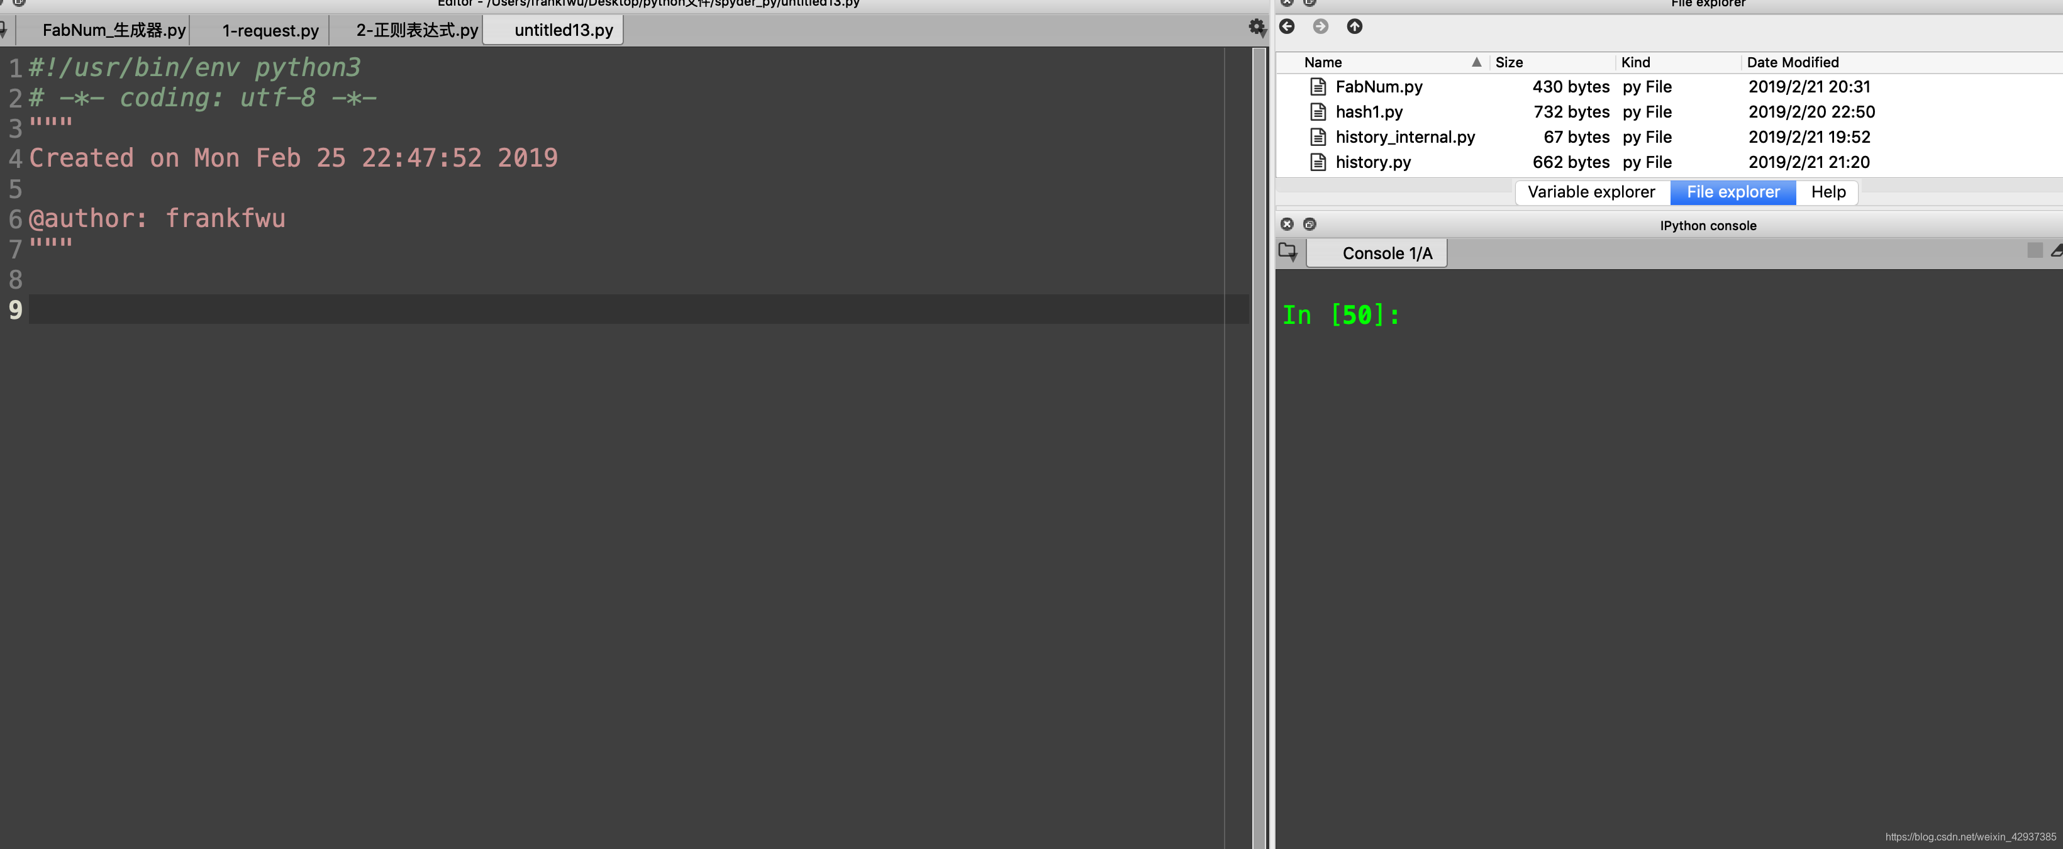This screenshot has width=2063, height=849.
Task: Select the File explorer tab
Action: click(1733, 192)
